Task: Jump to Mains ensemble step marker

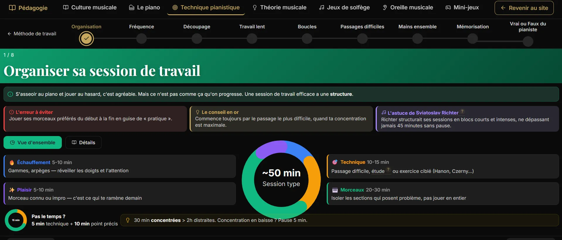Action: coord(418,38)
